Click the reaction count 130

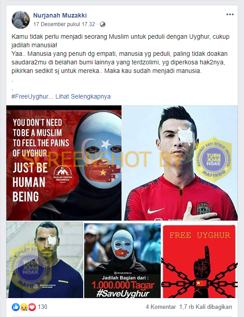(42, 307)
